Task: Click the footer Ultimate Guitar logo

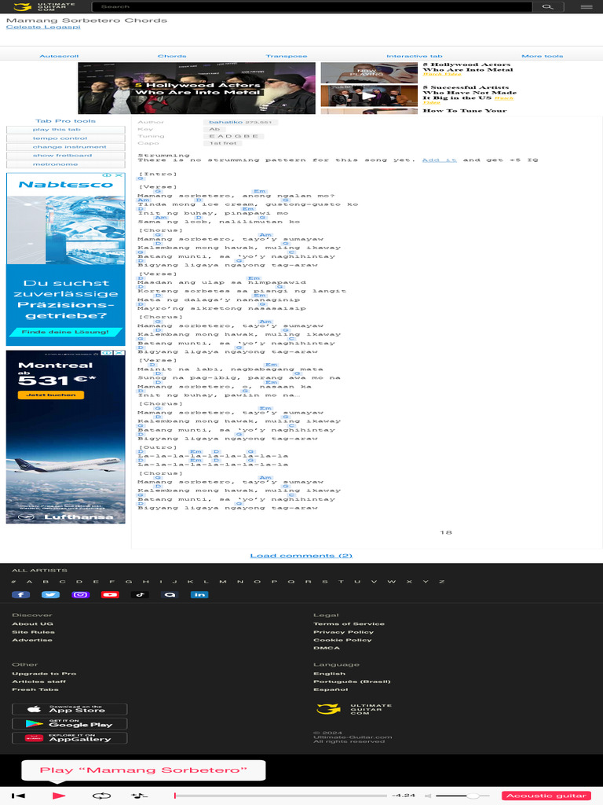Action: tap(354, 709)
